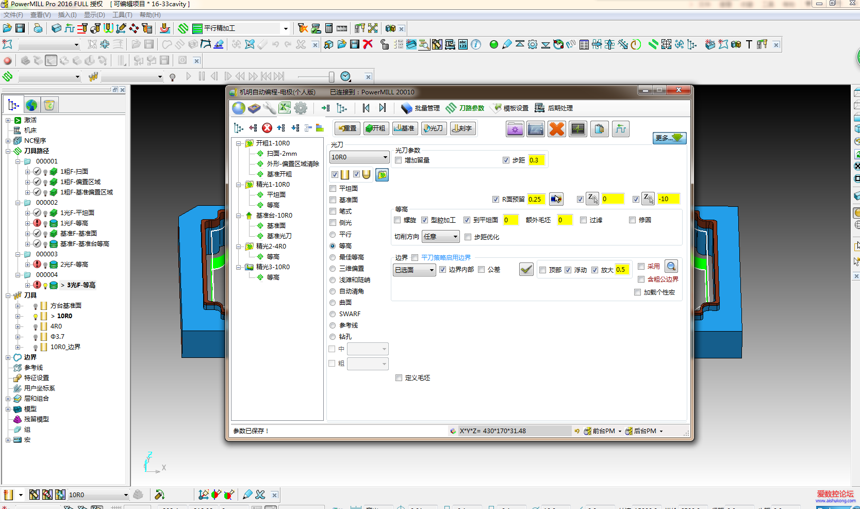Click the 基准 button
The height and width of the screenshot is (509, 860).
405,128
